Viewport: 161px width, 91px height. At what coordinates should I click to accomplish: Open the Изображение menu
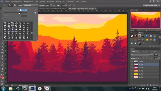pyautogui.click(x=28, y=2)
